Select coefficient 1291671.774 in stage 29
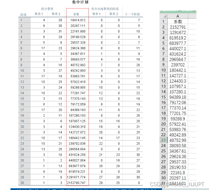209x190 pixels. 76,177
